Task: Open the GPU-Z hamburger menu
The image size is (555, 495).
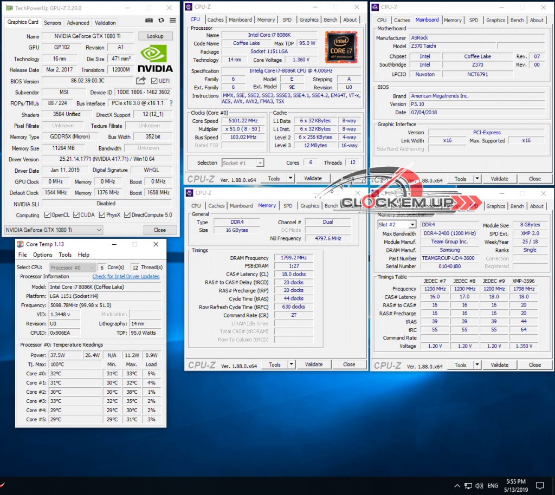Action: (x=172, y=21)
